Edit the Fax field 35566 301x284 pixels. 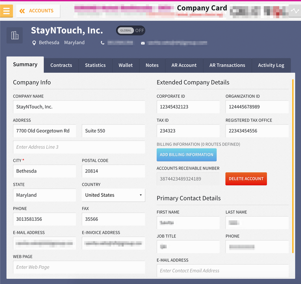(114, 219)
